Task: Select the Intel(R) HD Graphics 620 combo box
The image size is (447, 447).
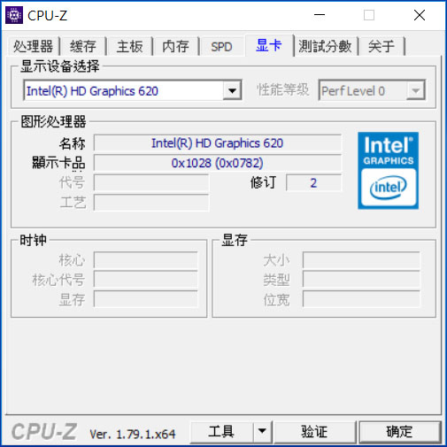Action: pyautogui.click(x=133, y=90)
